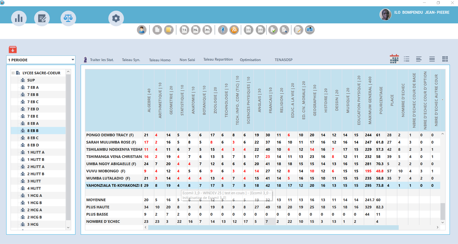Select class 8 EB D
The width and height of the screenshot is (458, 244).
point(33,145)
